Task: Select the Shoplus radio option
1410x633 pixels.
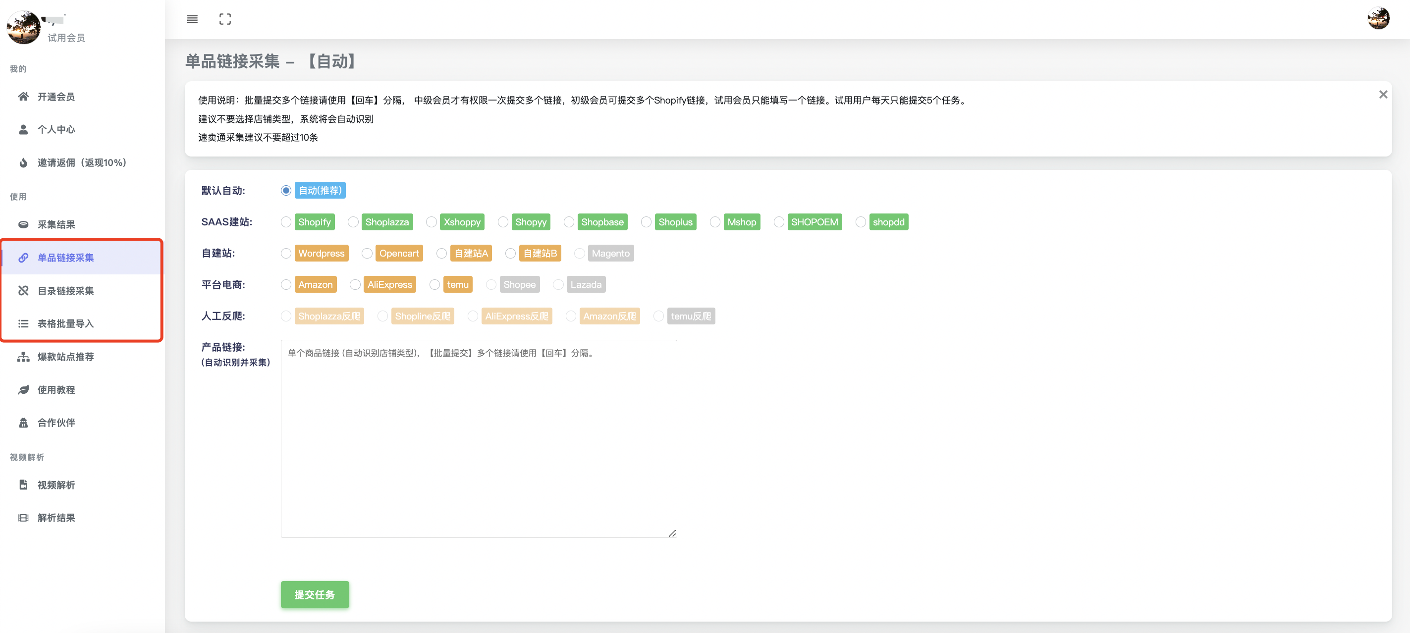Action: coord(646,222)
